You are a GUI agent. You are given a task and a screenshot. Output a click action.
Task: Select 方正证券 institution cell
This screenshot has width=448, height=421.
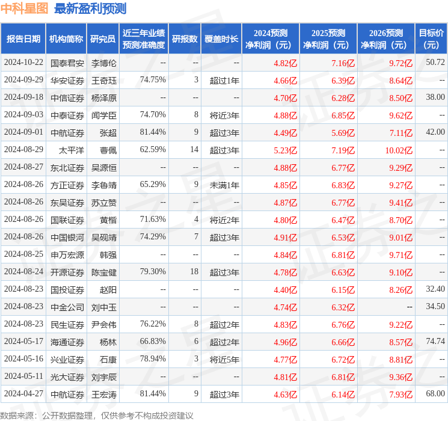coord(67,185)
